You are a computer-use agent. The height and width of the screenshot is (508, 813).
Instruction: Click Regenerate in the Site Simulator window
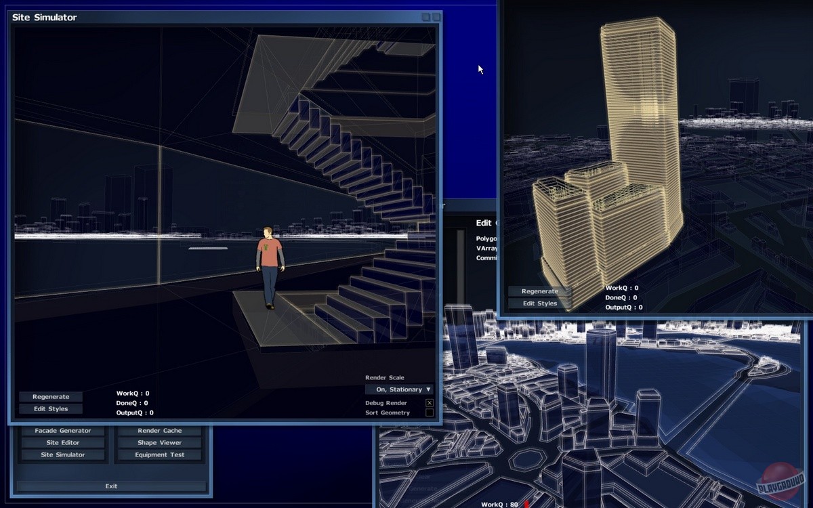coord(51,397)
